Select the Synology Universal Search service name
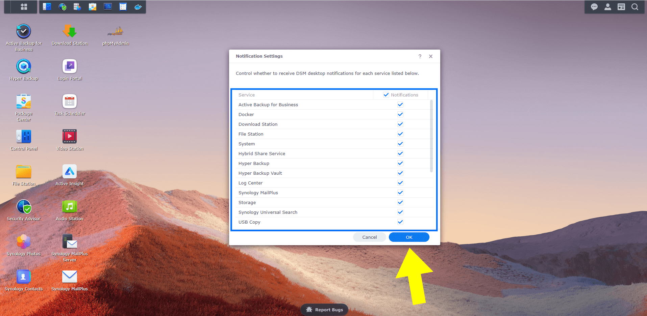This screenshot has height=316, width=647. coord(268,212)
